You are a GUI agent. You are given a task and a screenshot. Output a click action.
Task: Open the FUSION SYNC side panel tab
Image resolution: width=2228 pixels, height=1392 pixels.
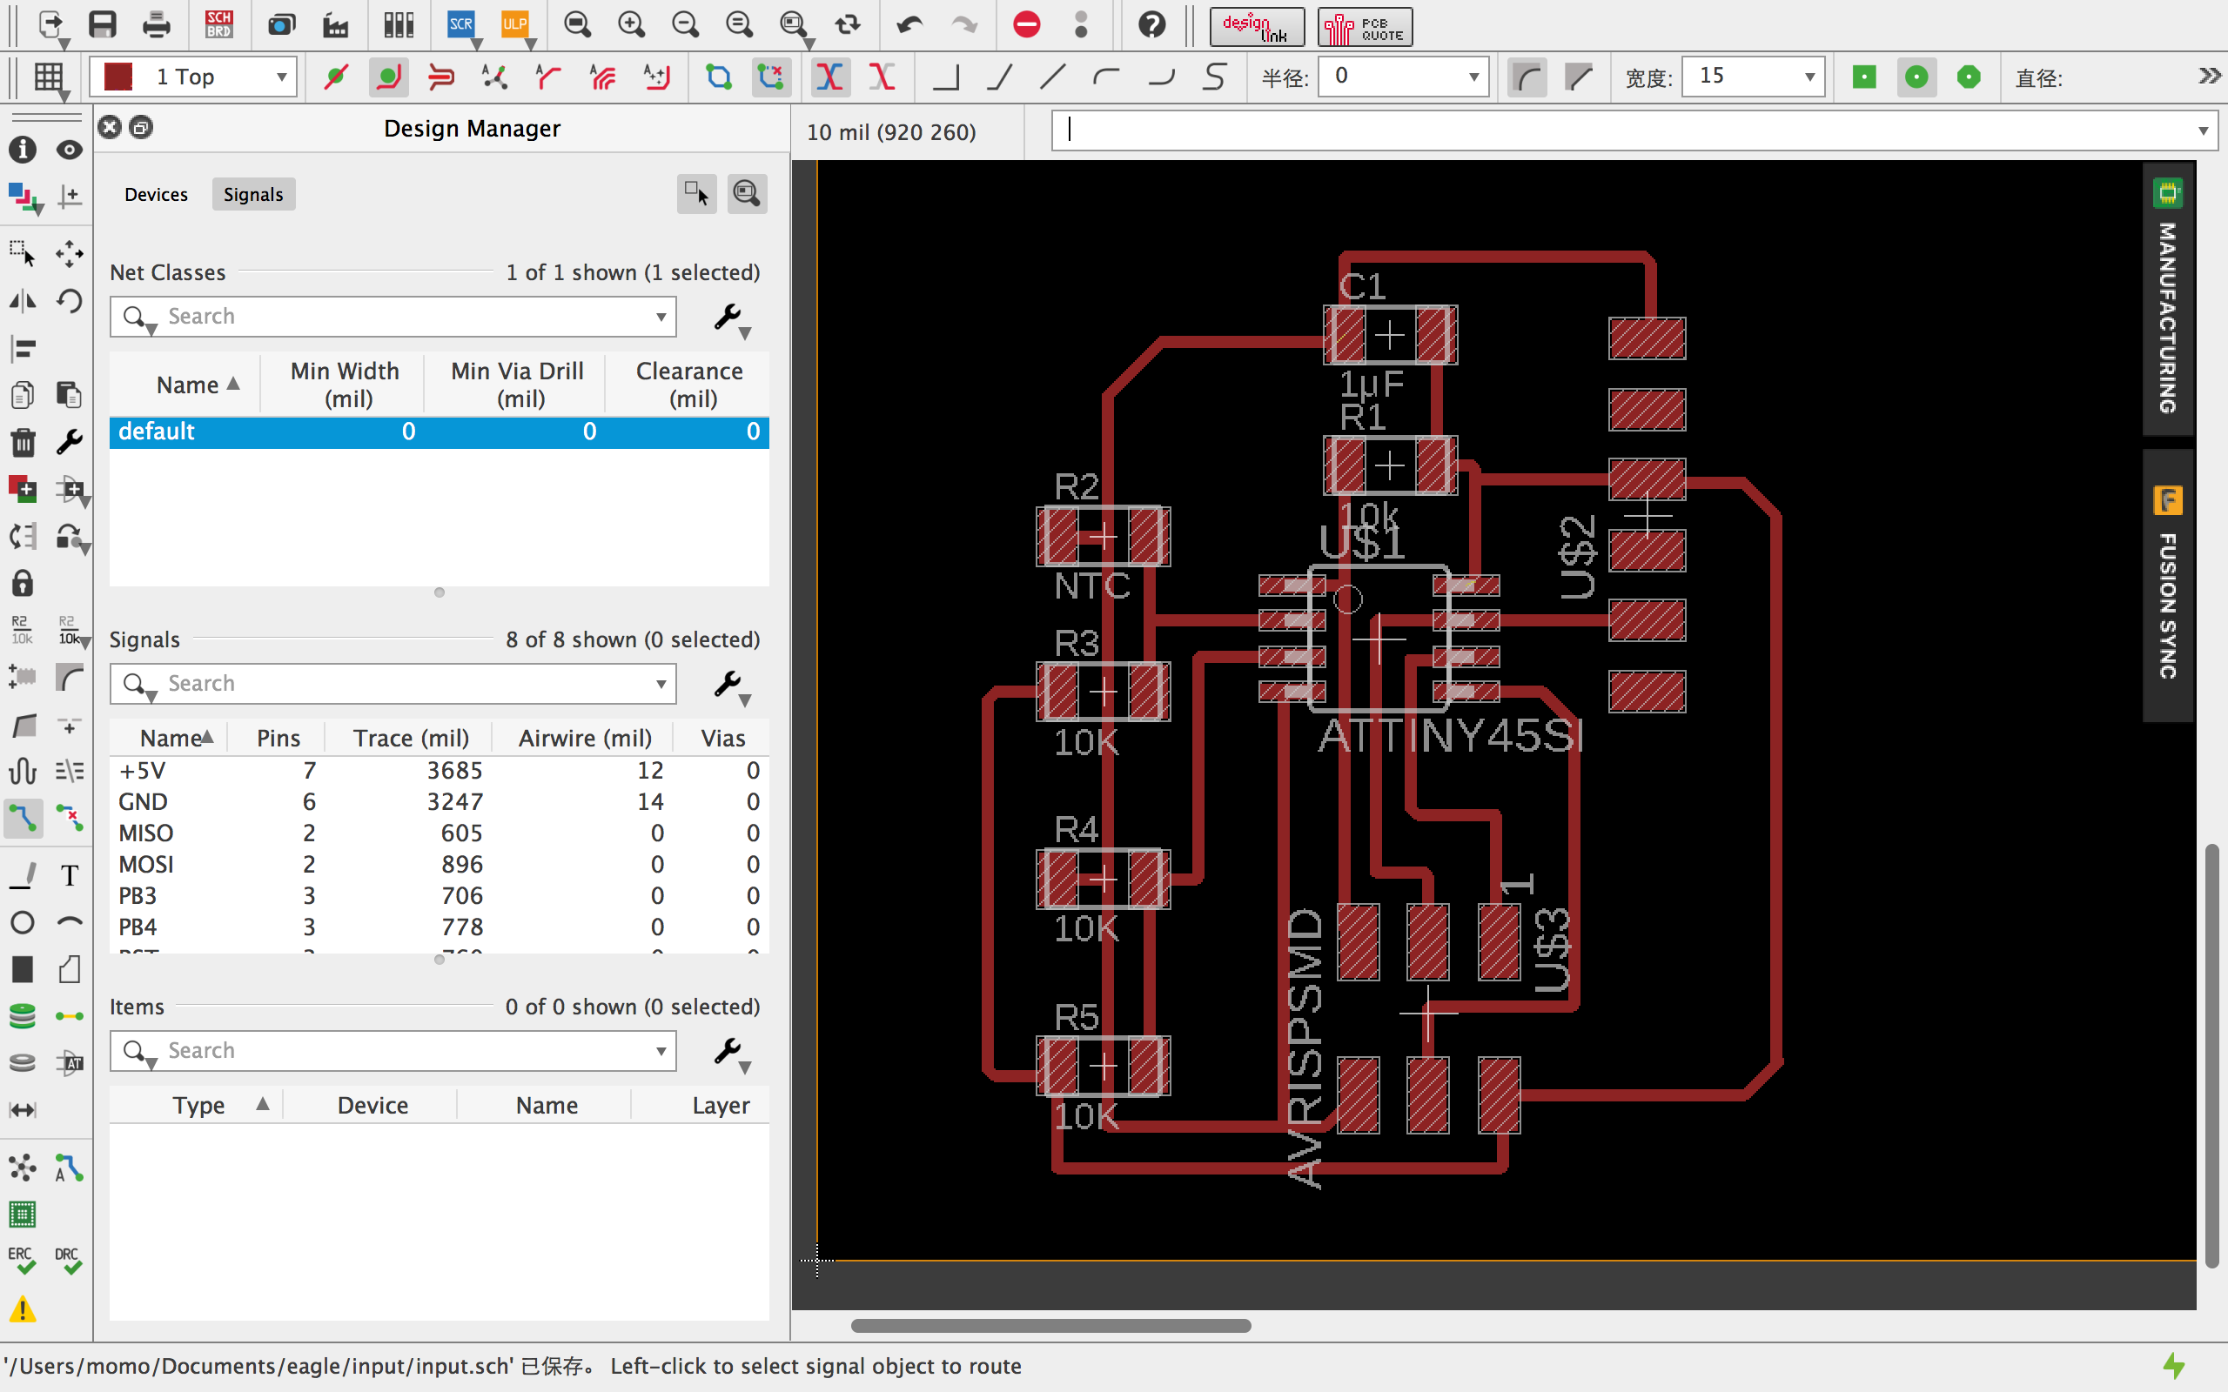[2167, 586]
